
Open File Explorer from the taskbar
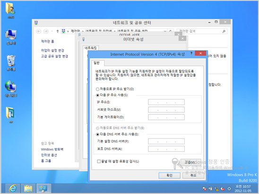click(28, 188)
